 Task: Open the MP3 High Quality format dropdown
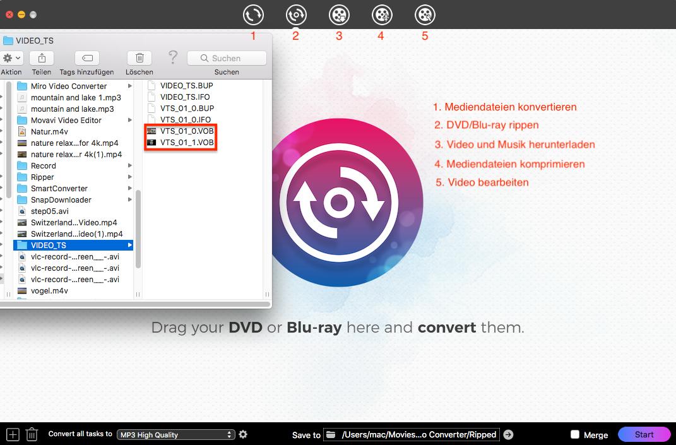click(175, 434)
